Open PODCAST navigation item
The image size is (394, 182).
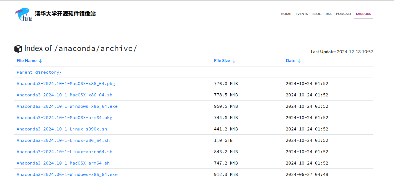pos(344,14)
